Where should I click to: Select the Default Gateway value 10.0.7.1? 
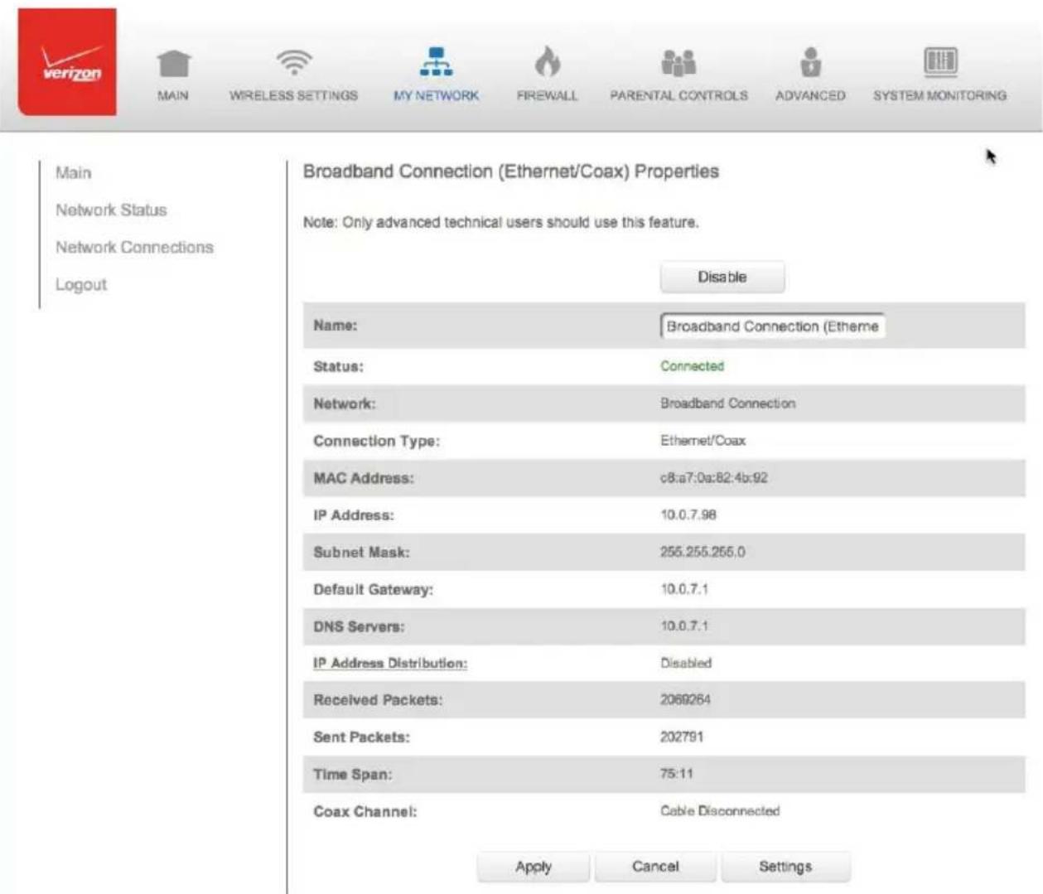pos(684,590)
